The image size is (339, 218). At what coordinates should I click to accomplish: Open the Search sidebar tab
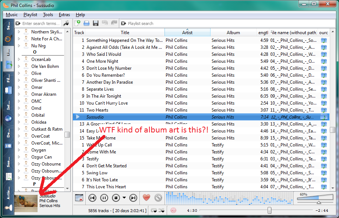(8, 32)
